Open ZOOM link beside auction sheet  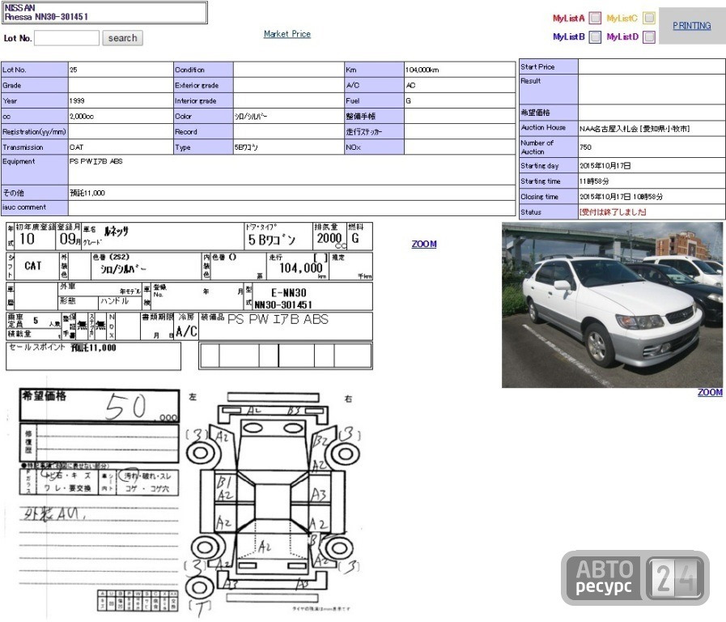click(424, 244)
